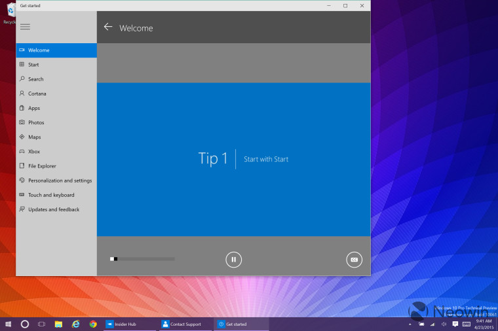Open the Windows Start button
The width and height of the screenshot is (498, 331).
[x=9, y=324]
